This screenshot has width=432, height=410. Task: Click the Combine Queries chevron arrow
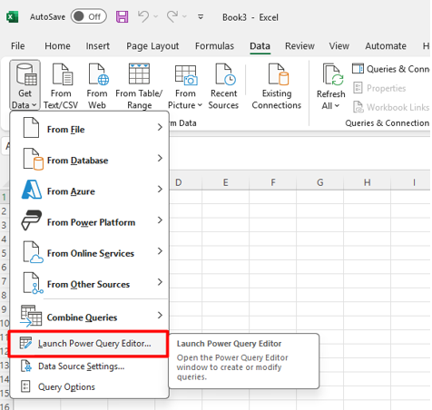pos(160,315)
